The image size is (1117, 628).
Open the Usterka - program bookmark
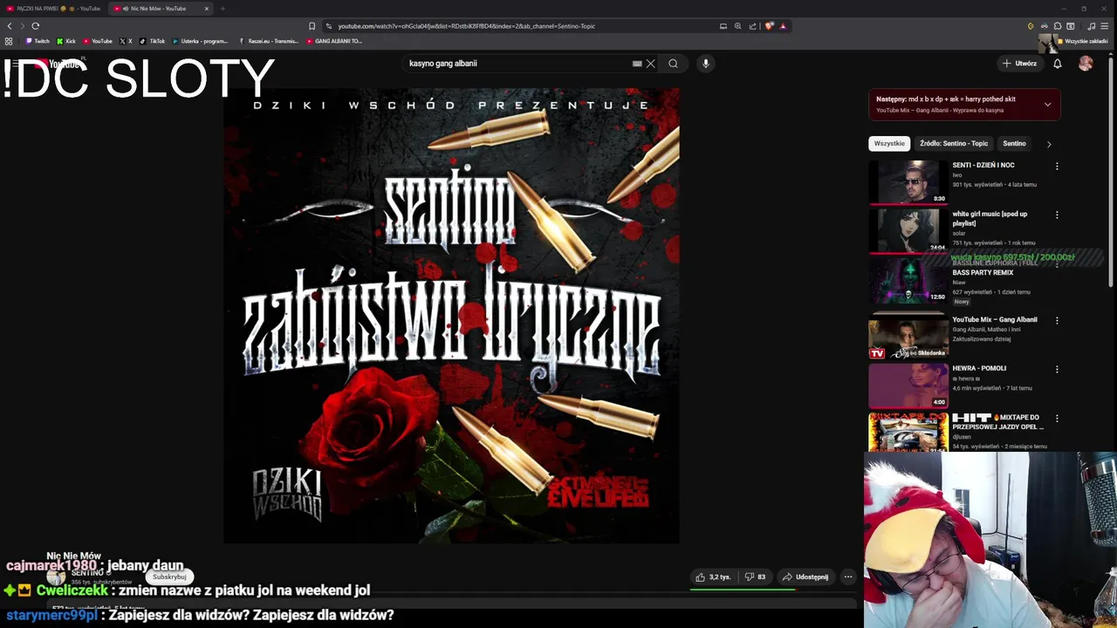click(x=200, y=41)
